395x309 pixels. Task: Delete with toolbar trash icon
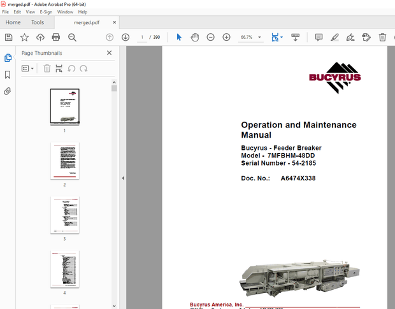click(382, 38)
